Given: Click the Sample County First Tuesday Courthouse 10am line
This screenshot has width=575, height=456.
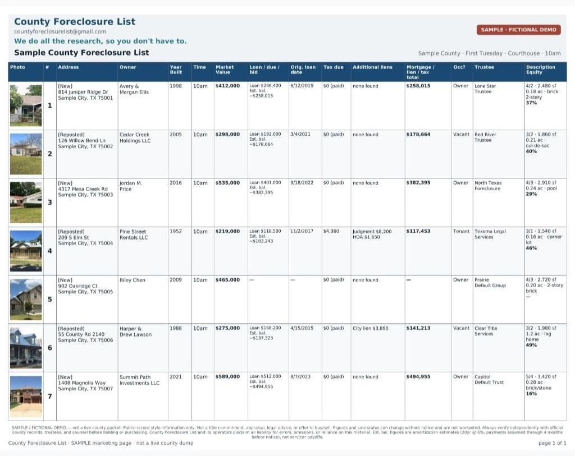Looking at the screenshot, I should click(489, 53).
